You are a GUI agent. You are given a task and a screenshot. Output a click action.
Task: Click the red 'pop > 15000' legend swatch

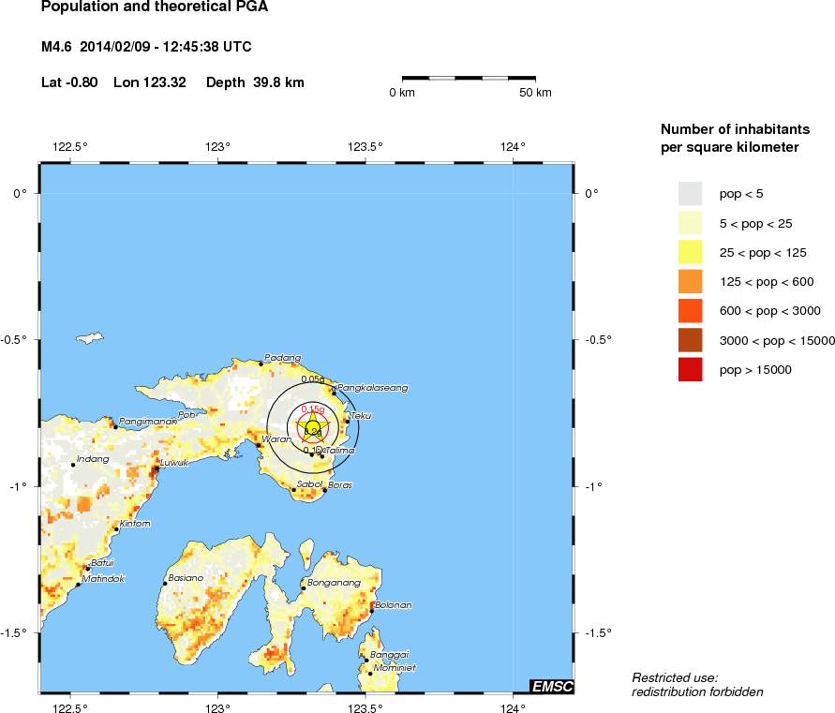point(690,369)
